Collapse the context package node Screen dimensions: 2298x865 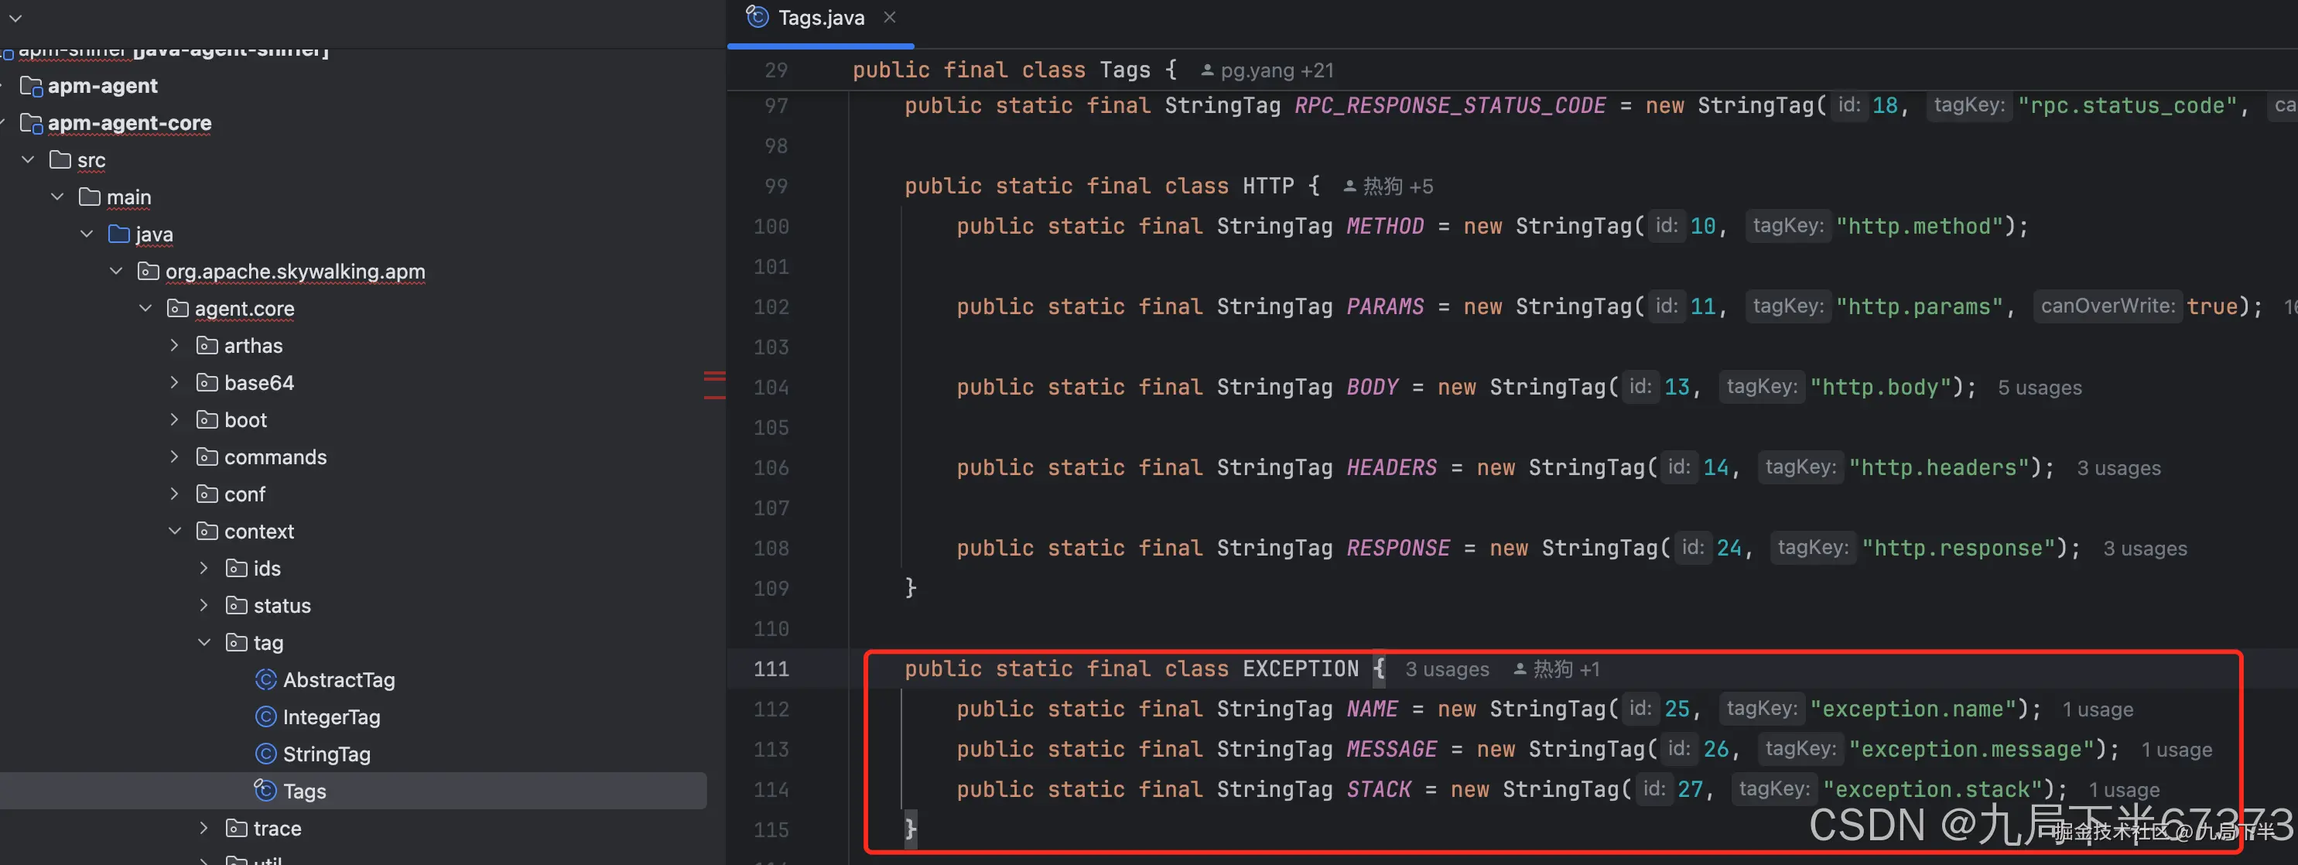[175, 532]
